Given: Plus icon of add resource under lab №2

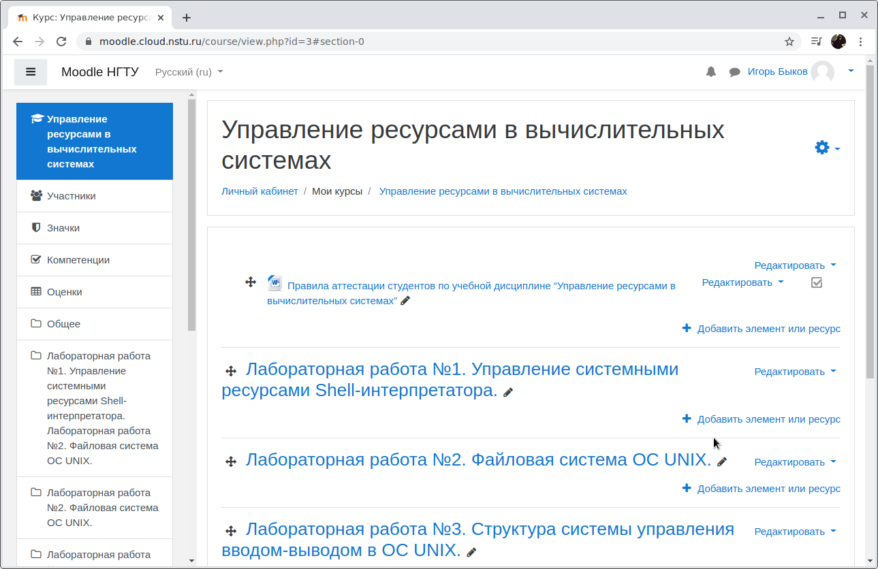Looking at the screenshot, I should (x=687, y=488).
